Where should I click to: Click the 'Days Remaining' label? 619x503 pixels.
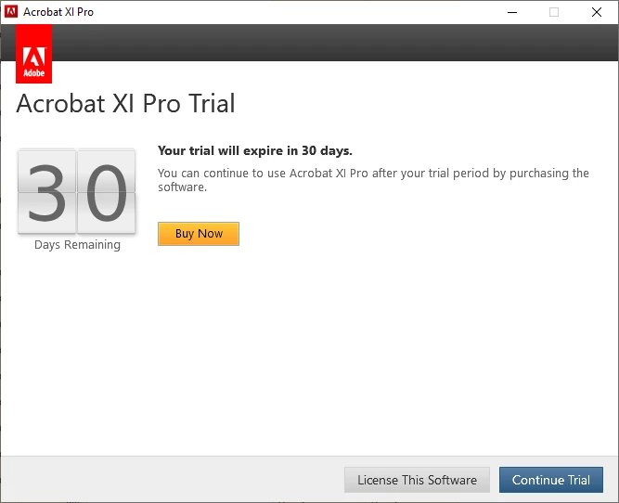77,245
